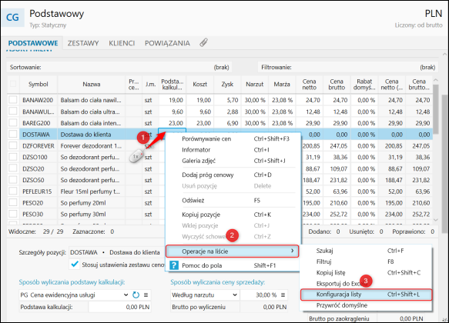Open the Sortowanie selector
The height and width of the screenshot is (323, 449).
119,68
